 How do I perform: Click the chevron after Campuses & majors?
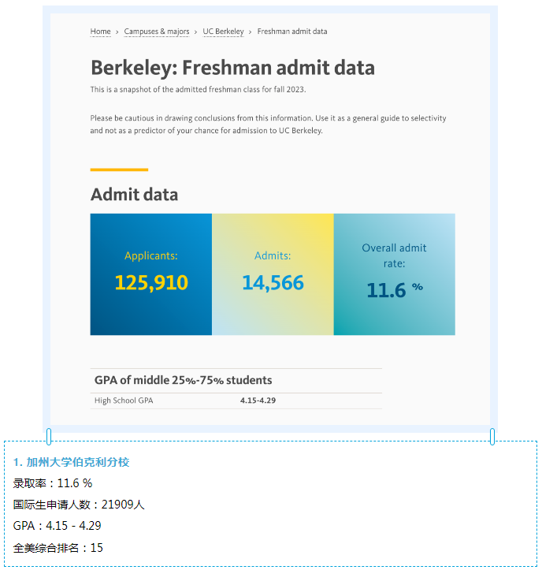(195, 32)
